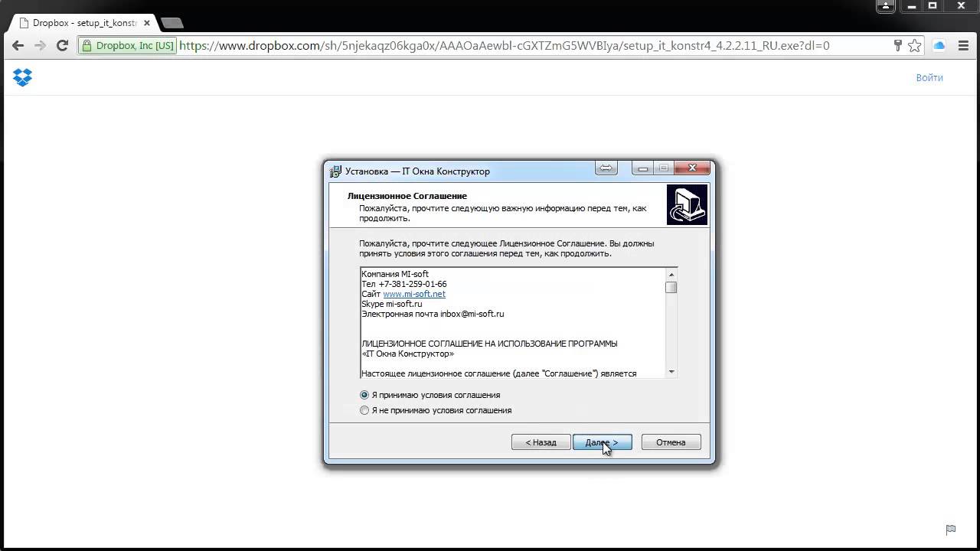Open the Chrome menu icon
Image resolution: width=980 pixels, height=551 pixels.
click(x=962, y=46)
